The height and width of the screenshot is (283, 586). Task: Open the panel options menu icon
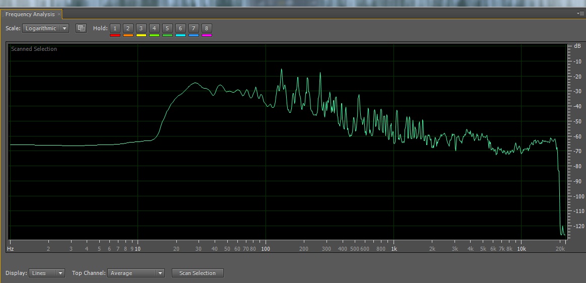(581, 14)
